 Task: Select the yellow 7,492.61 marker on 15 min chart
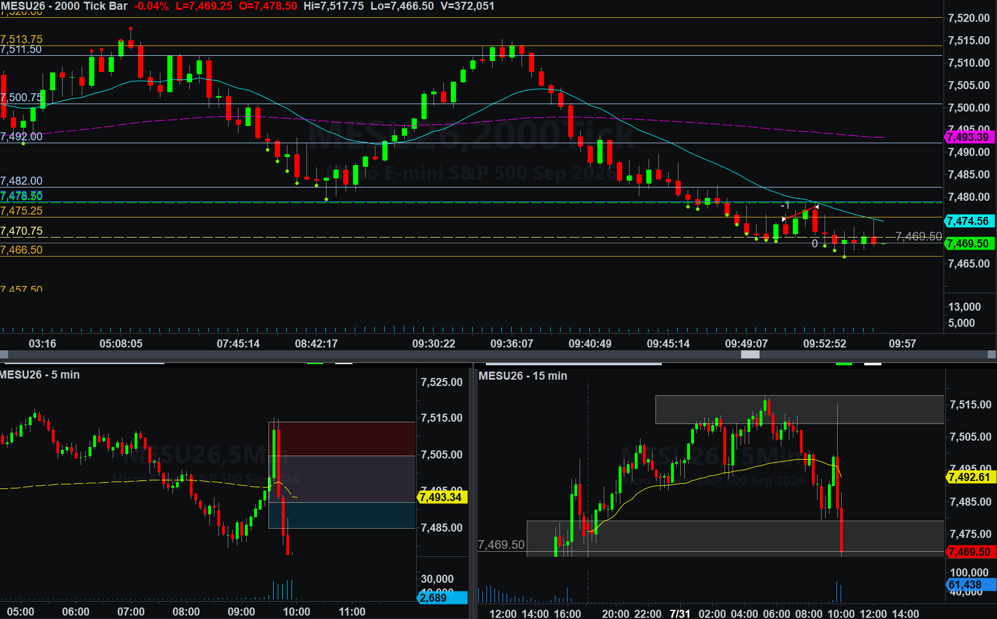point(971,477)
